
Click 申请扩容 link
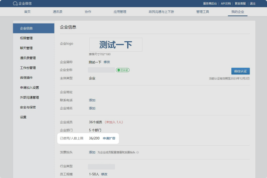[x=109, y=138]
